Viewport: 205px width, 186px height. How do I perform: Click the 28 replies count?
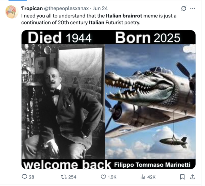coord(31,177)
